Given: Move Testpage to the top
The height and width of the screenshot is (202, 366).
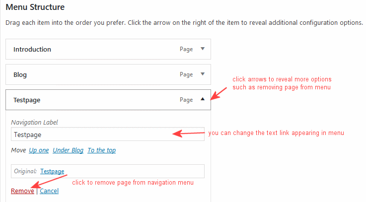Looking at the screenshot, I should (101, 150).
